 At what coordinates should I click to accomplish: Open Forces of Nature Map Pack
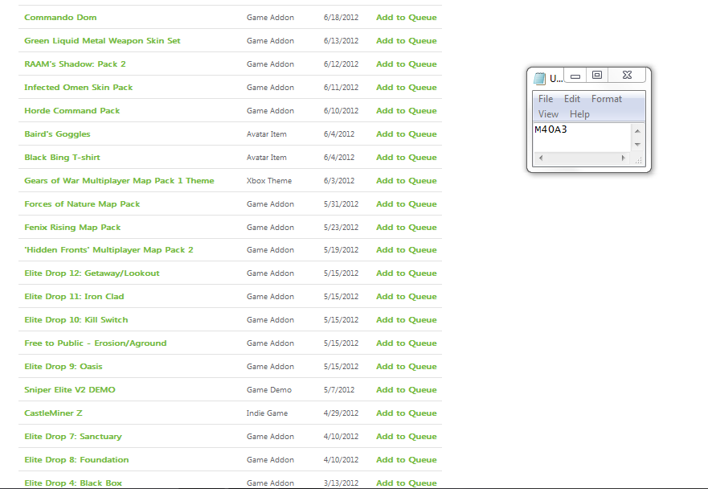pos(82,204)
